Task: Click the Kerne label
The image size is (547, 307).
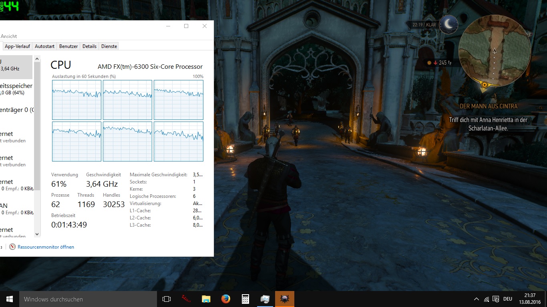Action: (x=136, y=189)
